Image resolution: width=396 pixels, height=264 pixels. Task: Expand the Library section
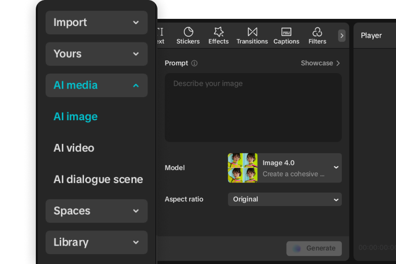(x=97, y=242)
